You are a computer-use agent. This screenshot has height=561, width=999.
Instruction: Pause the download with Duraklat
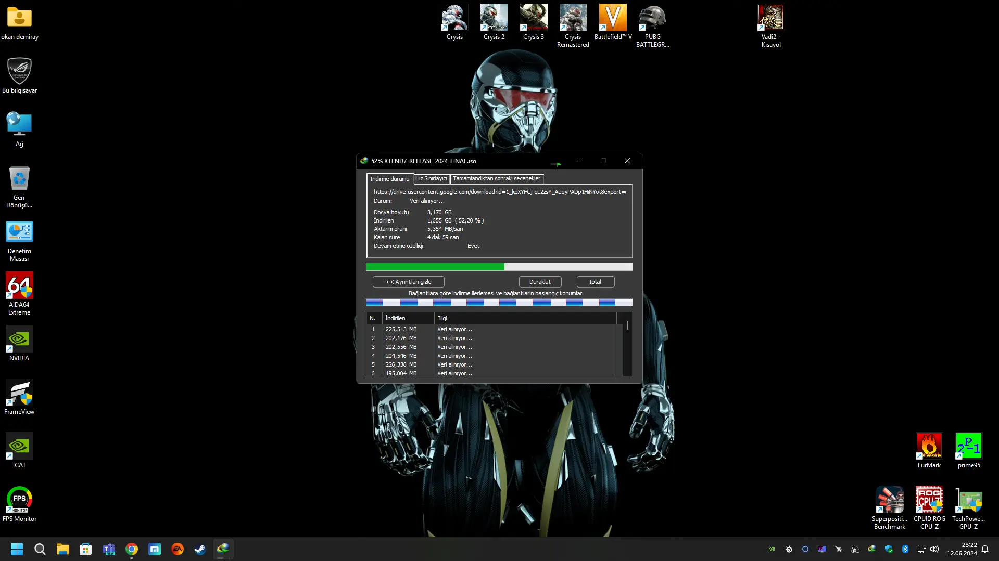tap(540, 282)
